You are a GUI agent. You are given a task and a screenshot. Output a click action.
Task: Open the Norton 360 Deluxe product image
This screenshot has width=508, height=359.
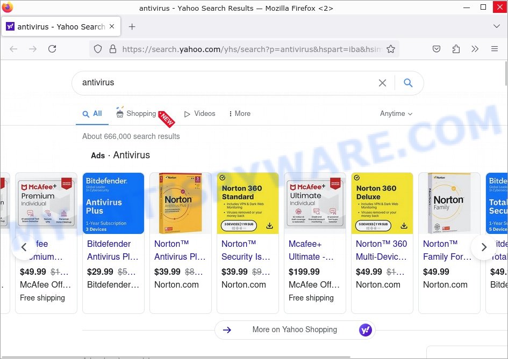coord(382,203)
